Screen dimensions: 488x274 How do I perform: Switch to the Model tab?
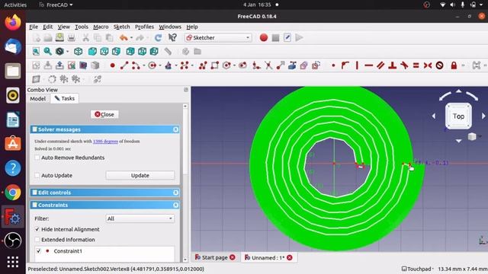click(x=37, y=98)
